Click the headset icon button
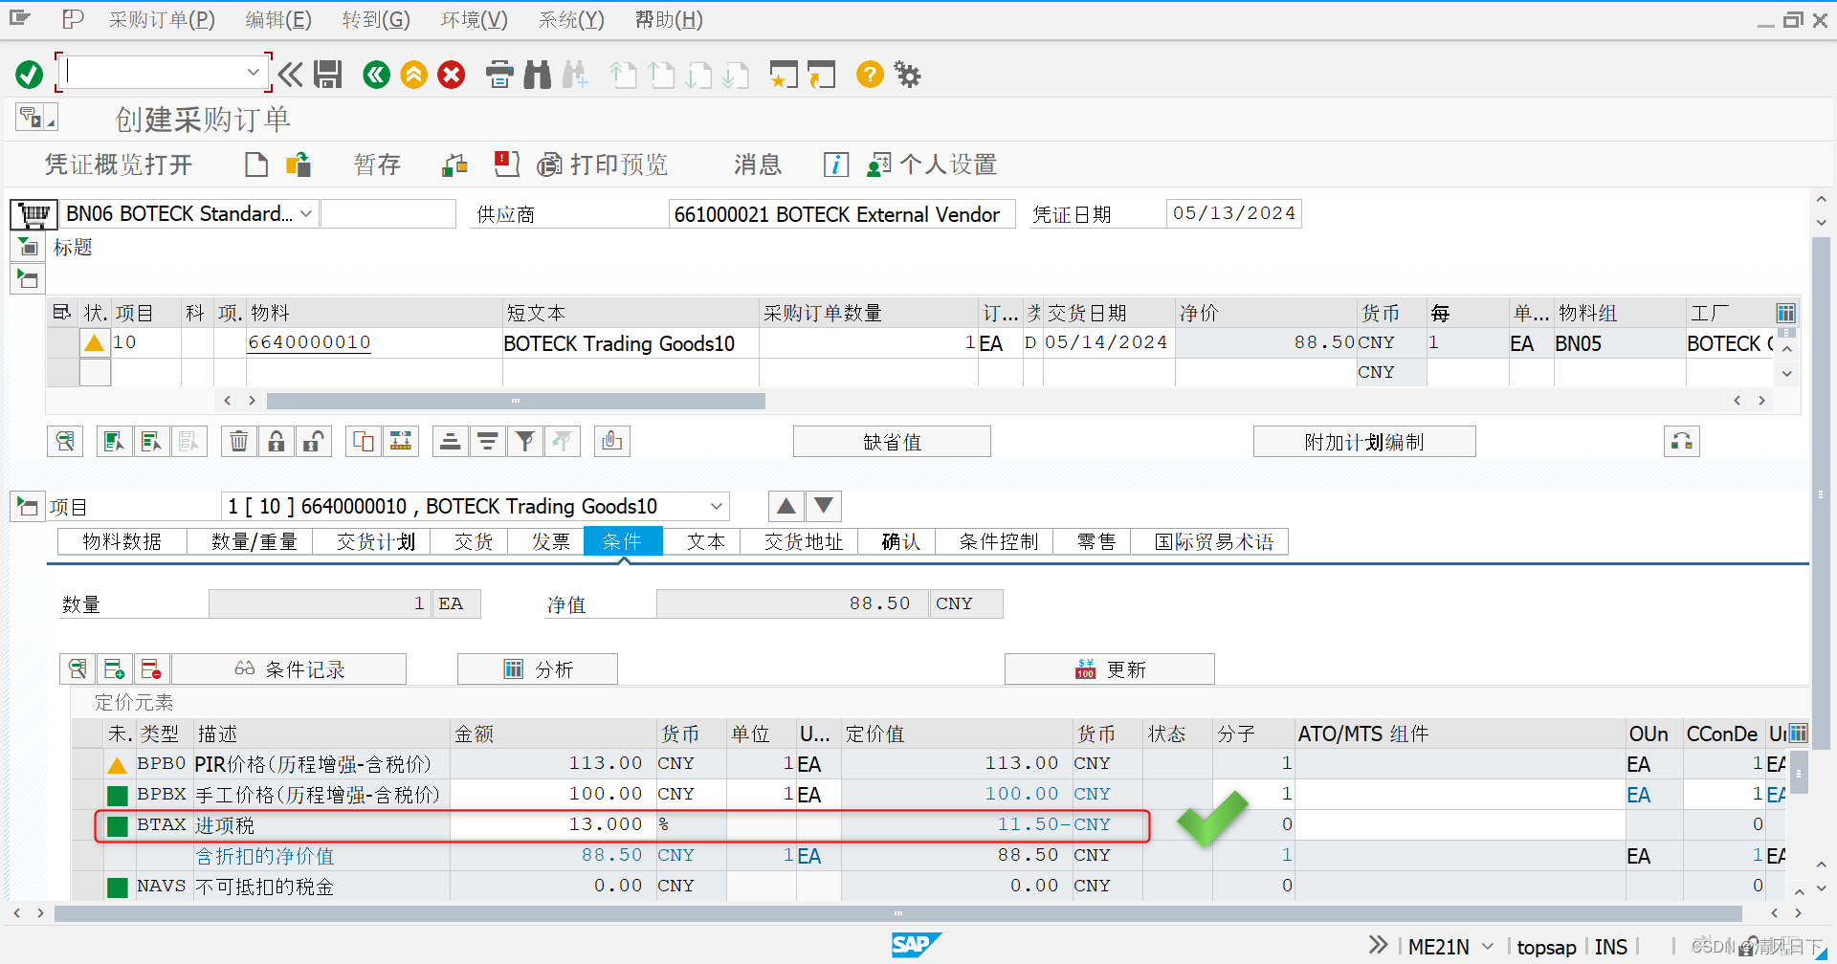This screenshot has width=1837, height=964. tap(1682, 441)
